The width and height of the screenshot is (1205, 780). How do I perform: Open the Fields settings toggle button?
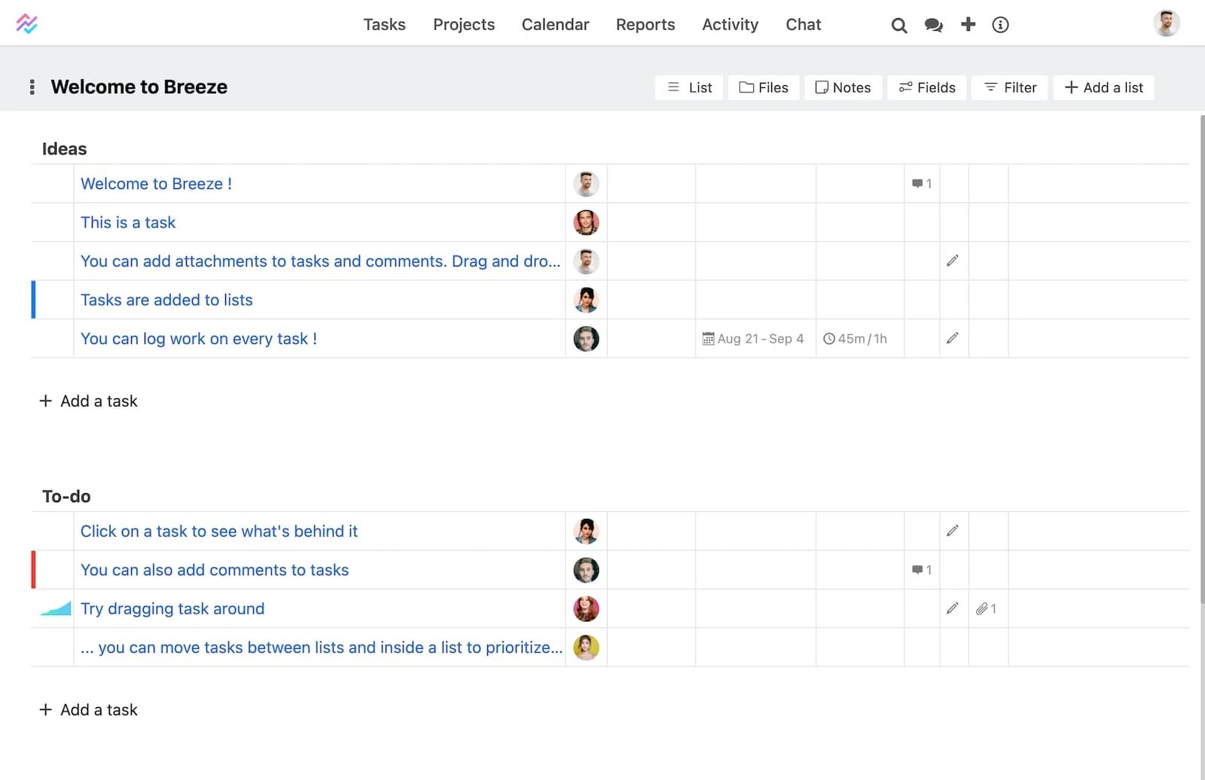pyautogui.click(x=927, y=87)
